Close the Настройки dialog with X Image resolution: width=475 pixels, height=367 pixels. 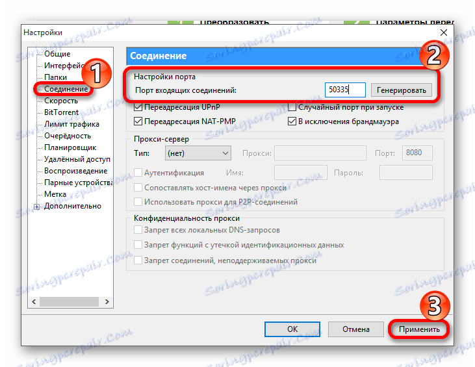[444, 32]
